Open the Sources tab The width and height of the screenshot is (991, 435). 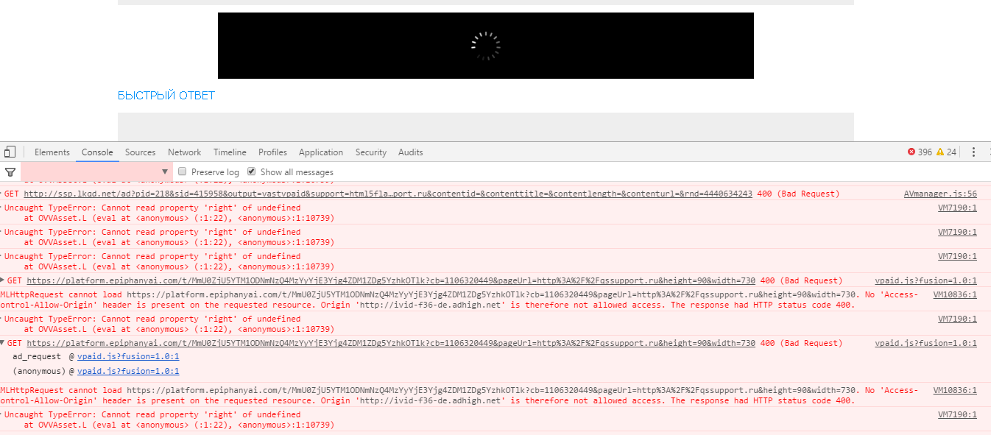140,152
